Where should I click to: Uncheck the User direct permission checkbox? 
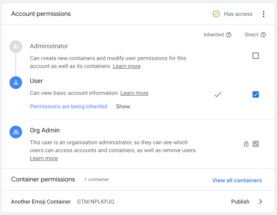click(x=256, y=94)
